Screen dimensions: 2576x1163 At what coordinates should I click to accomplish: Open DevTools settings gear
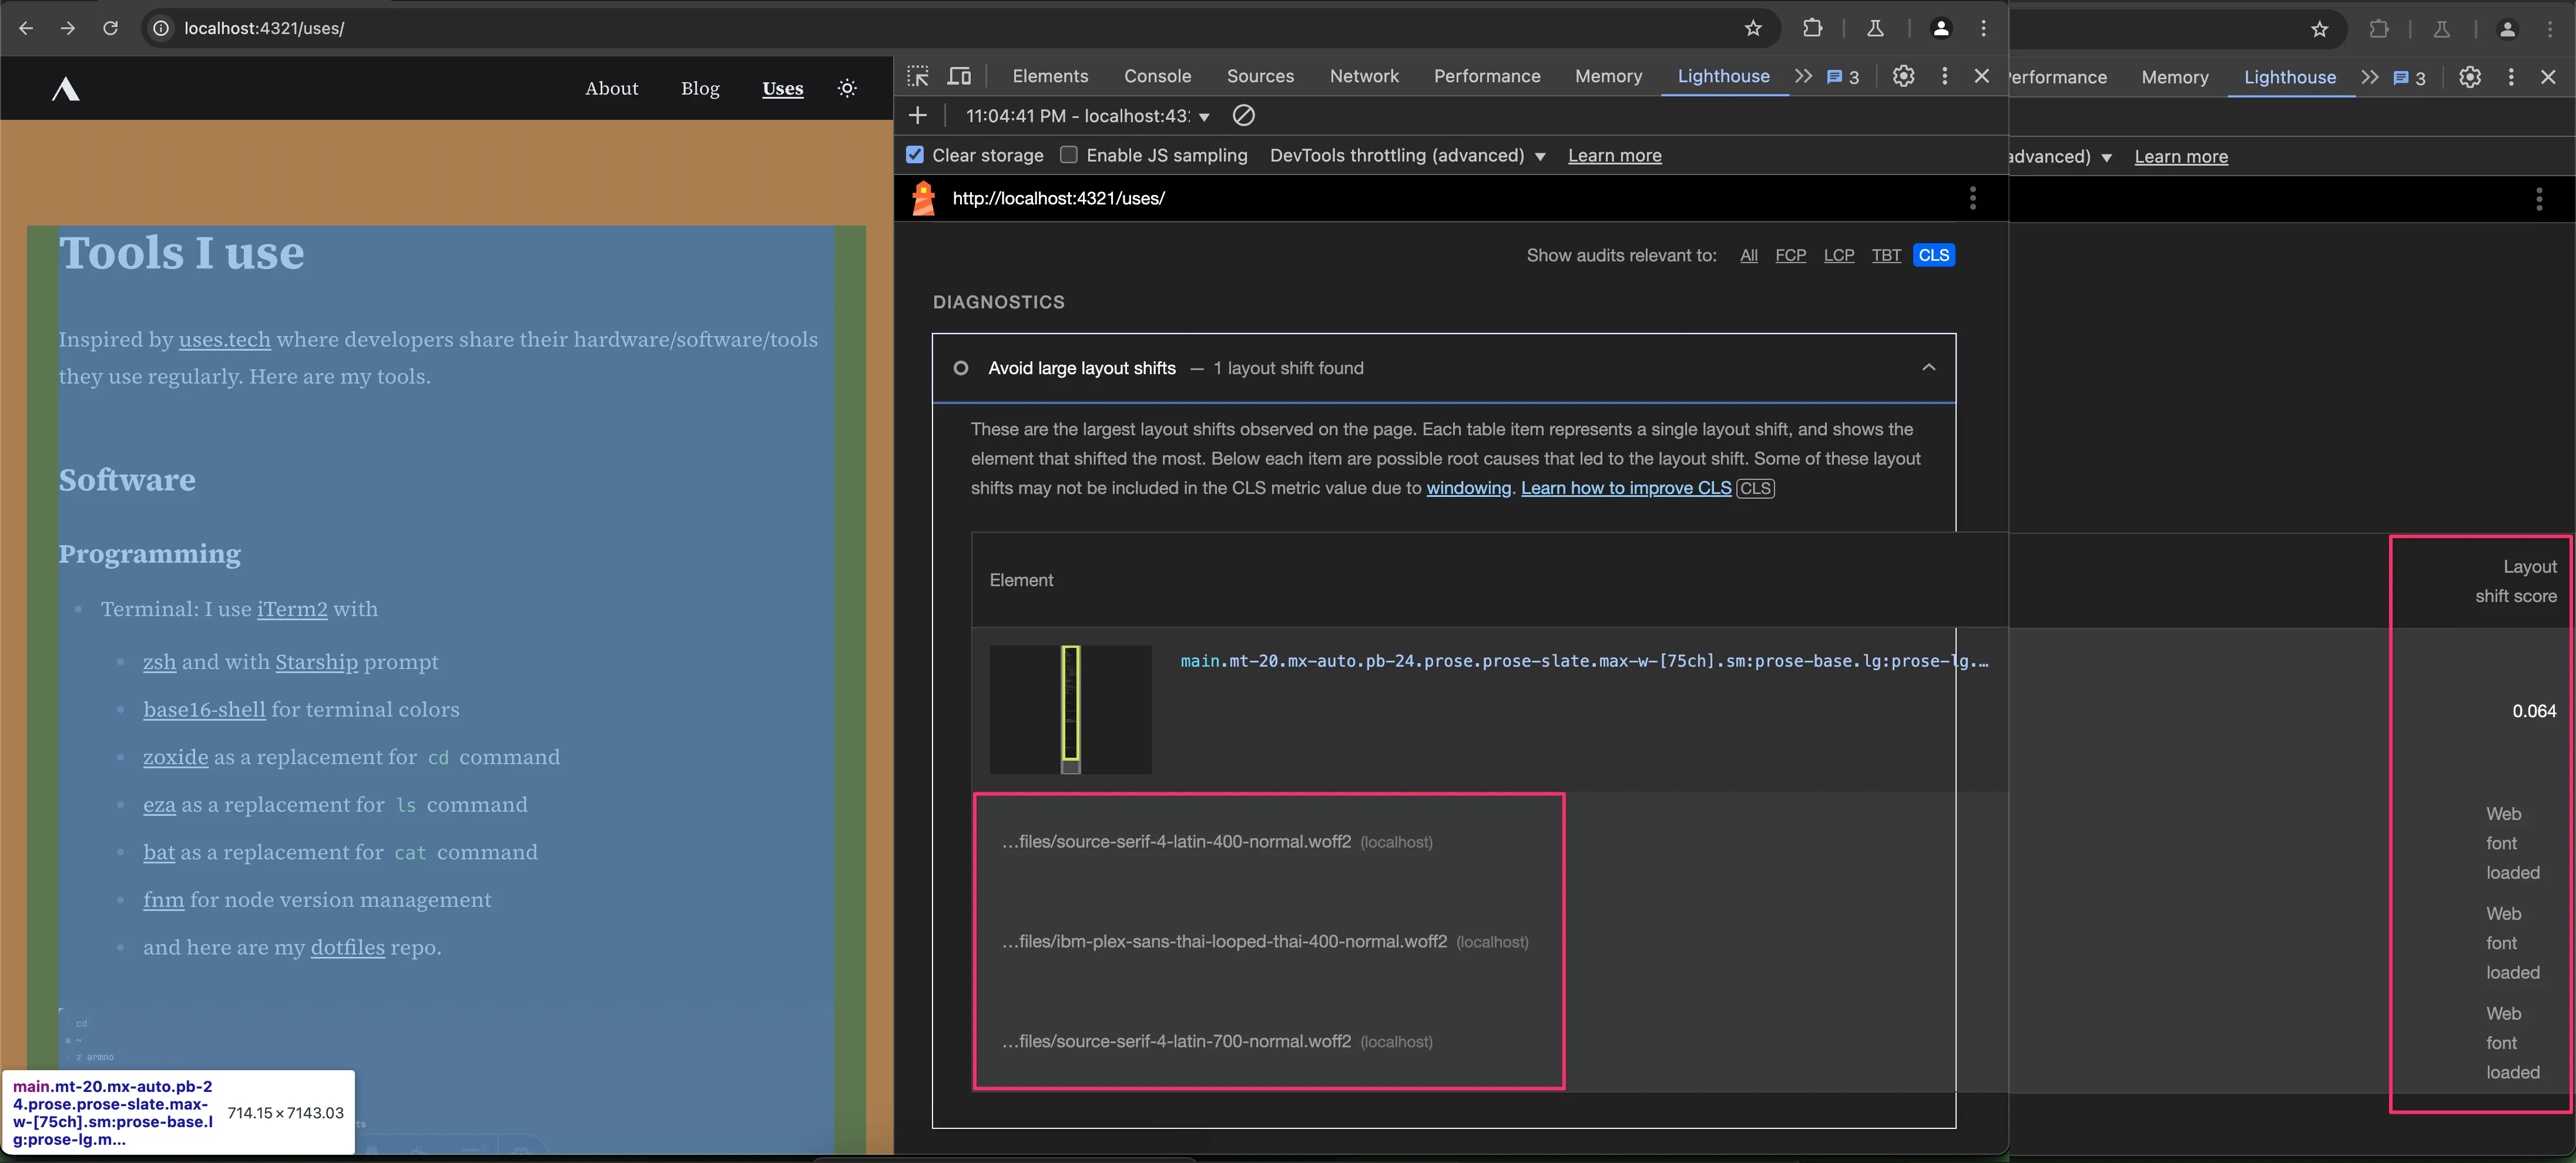1903,76
